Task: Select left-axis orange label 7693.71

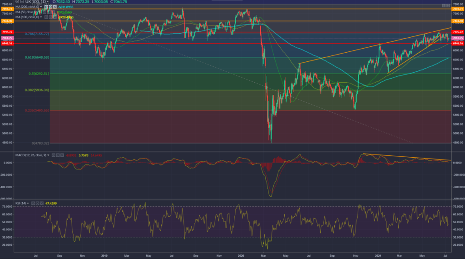Action: point(7,9)
